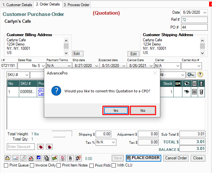Decline conversion by clicking No

(143, 111)
